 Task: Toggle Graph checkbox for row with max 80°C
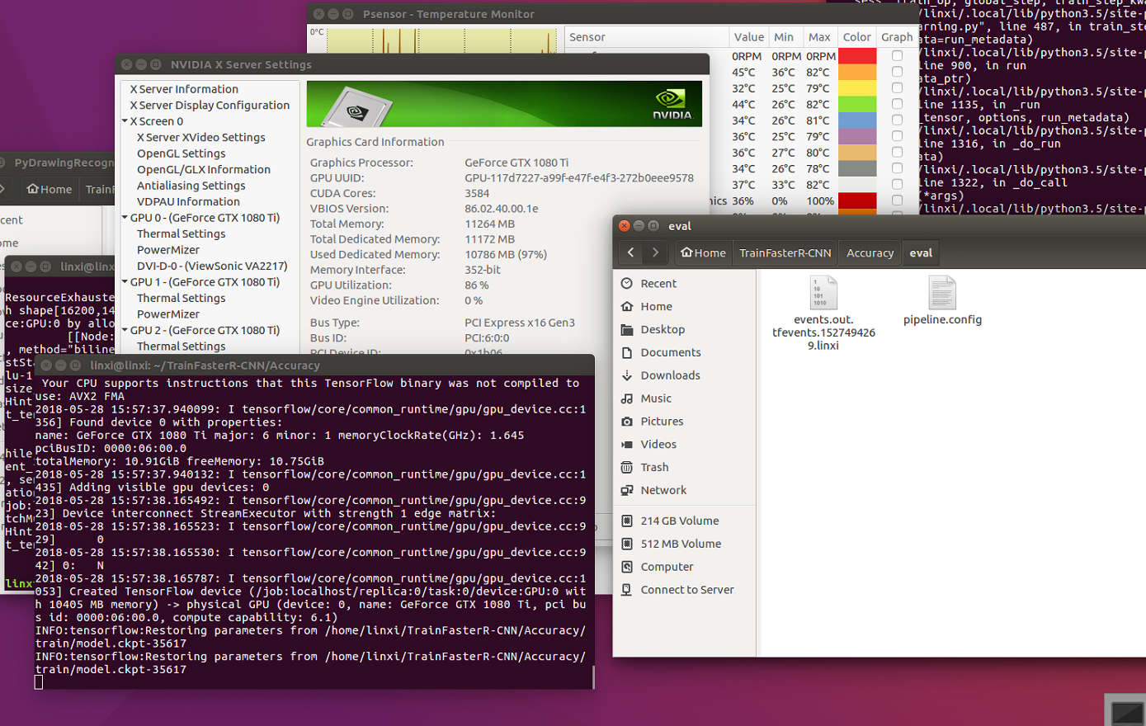click(x=897, y=153)
